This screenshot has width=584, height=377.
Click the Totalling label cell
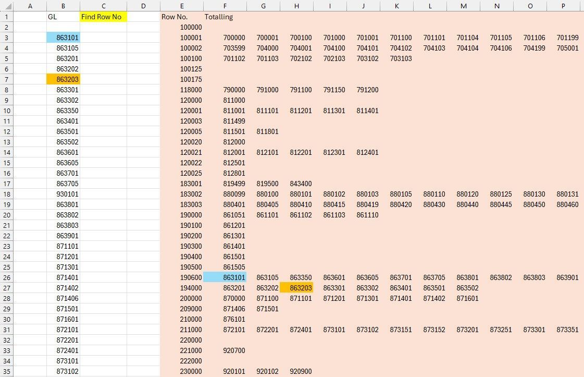coord(218,16)
